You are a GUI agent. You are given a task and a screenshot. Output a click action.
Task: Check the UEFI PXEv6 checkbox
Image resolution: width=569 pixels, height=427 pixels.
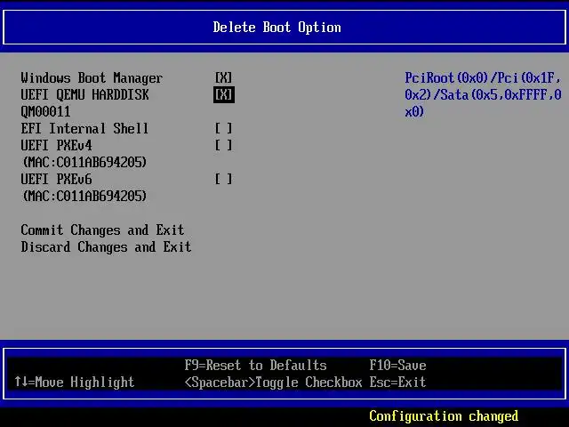click(223, 179)
